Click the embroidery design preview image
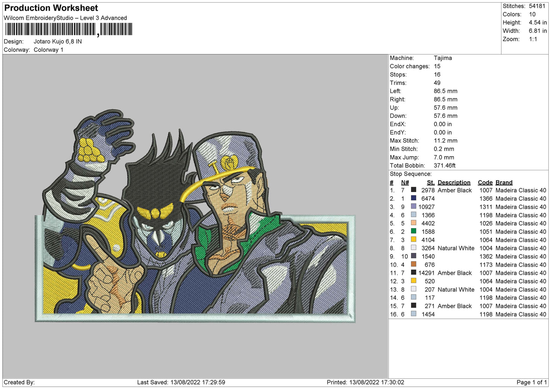 click(195, 216)
